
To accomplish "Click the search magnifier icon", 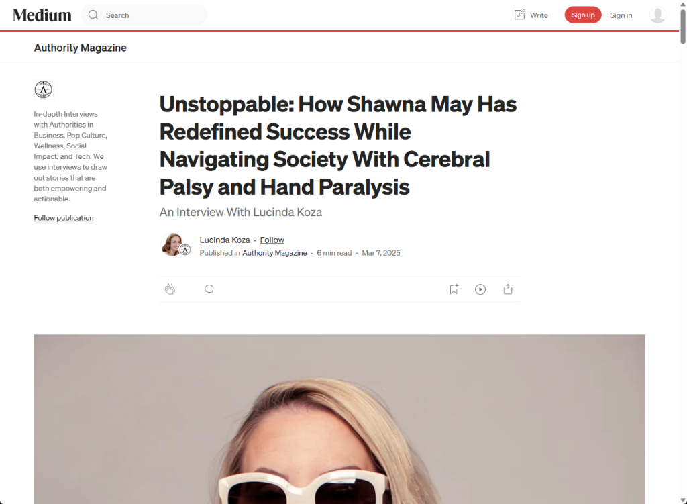I will (93, 15).
